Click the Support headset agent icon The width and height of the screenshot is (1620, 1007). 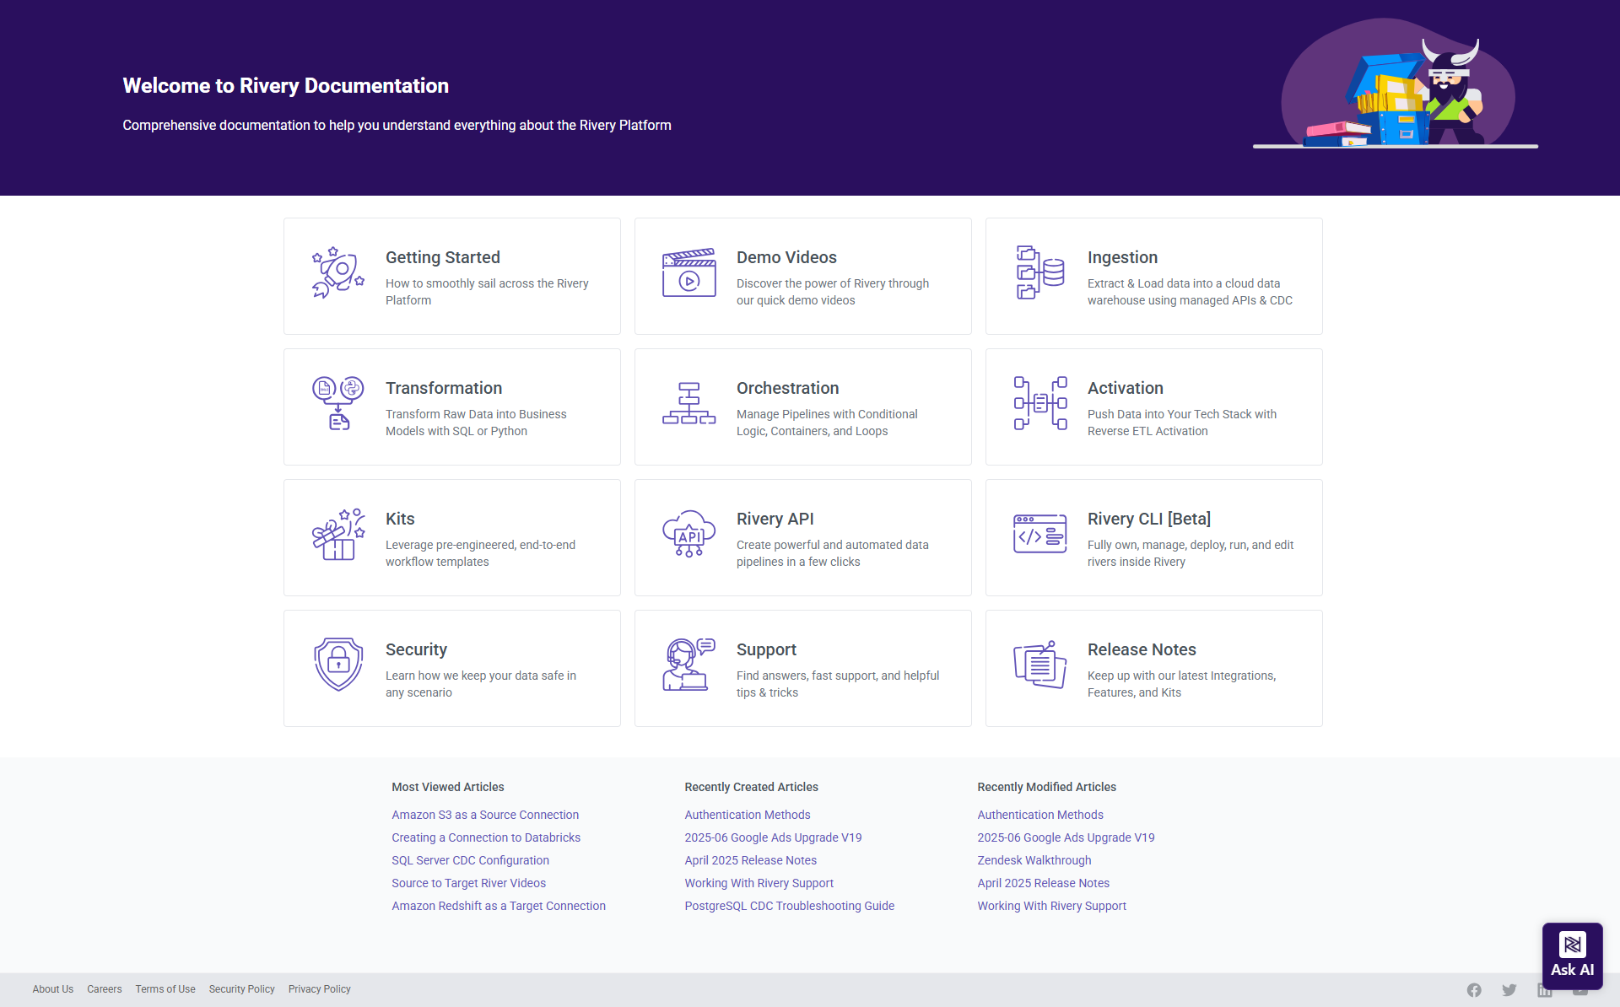688,665
